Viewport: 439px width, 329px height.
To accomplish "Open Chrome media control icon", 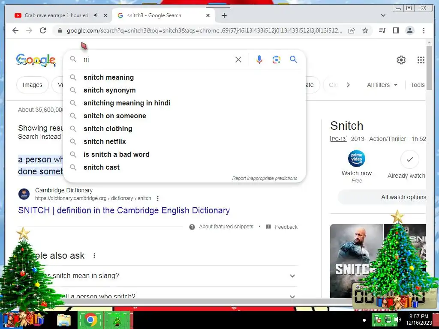I will pyautogui.click(x=382, y=30).
